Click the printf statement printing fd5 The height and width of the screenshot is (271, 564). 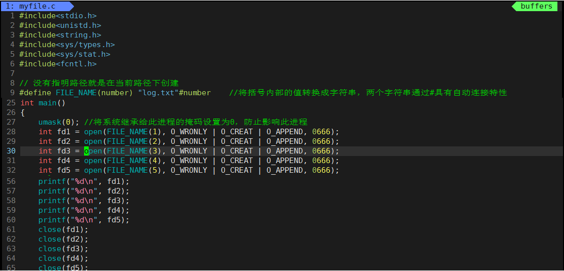[x=84, y=220]
